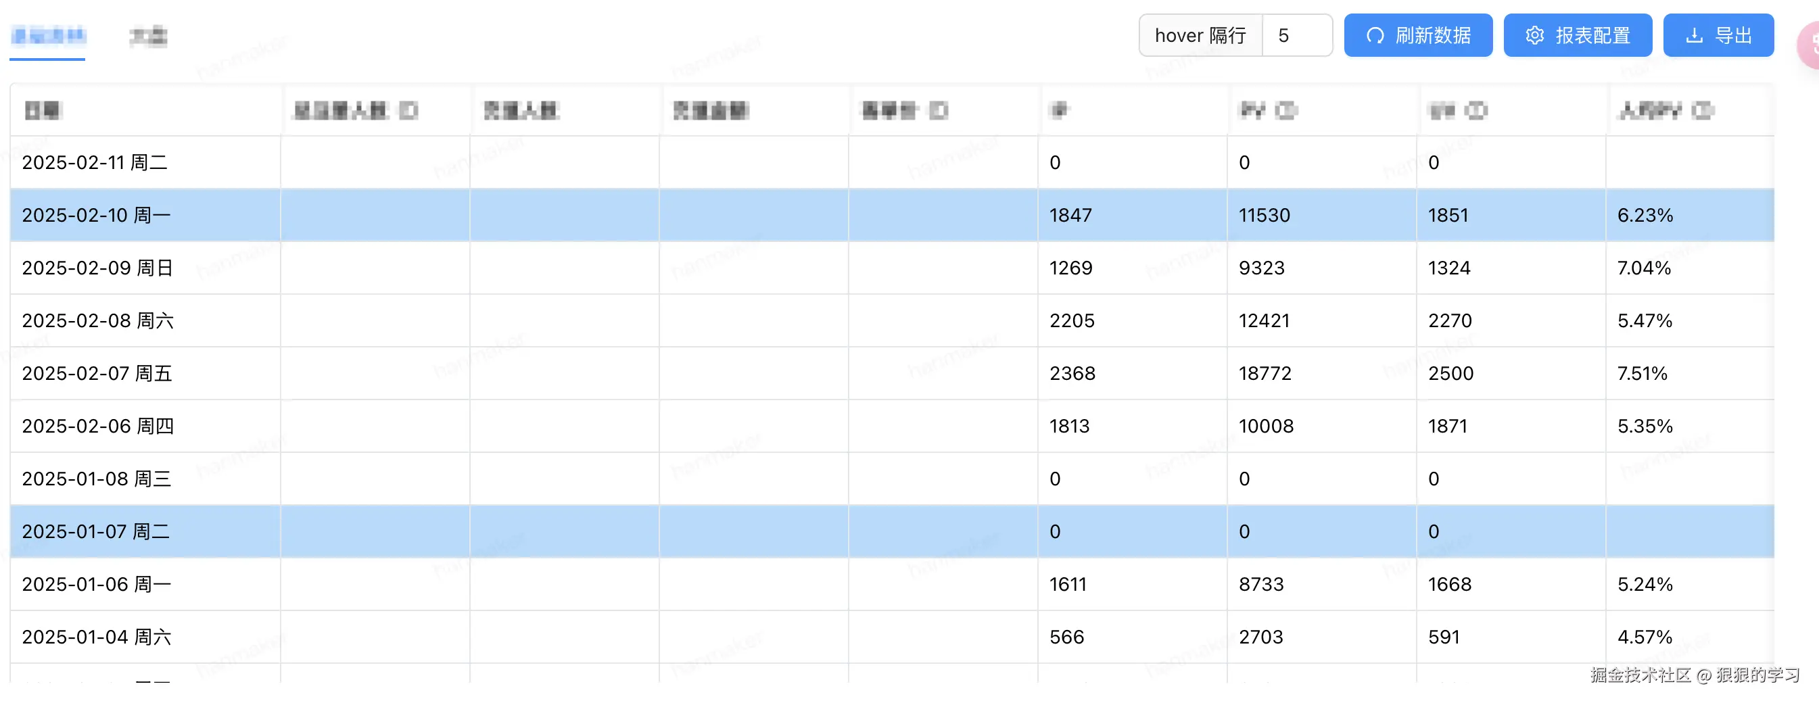The width and height of the screenshot is (1819, 703).
Task: Click the cell value 8733
Action: 1261,585
